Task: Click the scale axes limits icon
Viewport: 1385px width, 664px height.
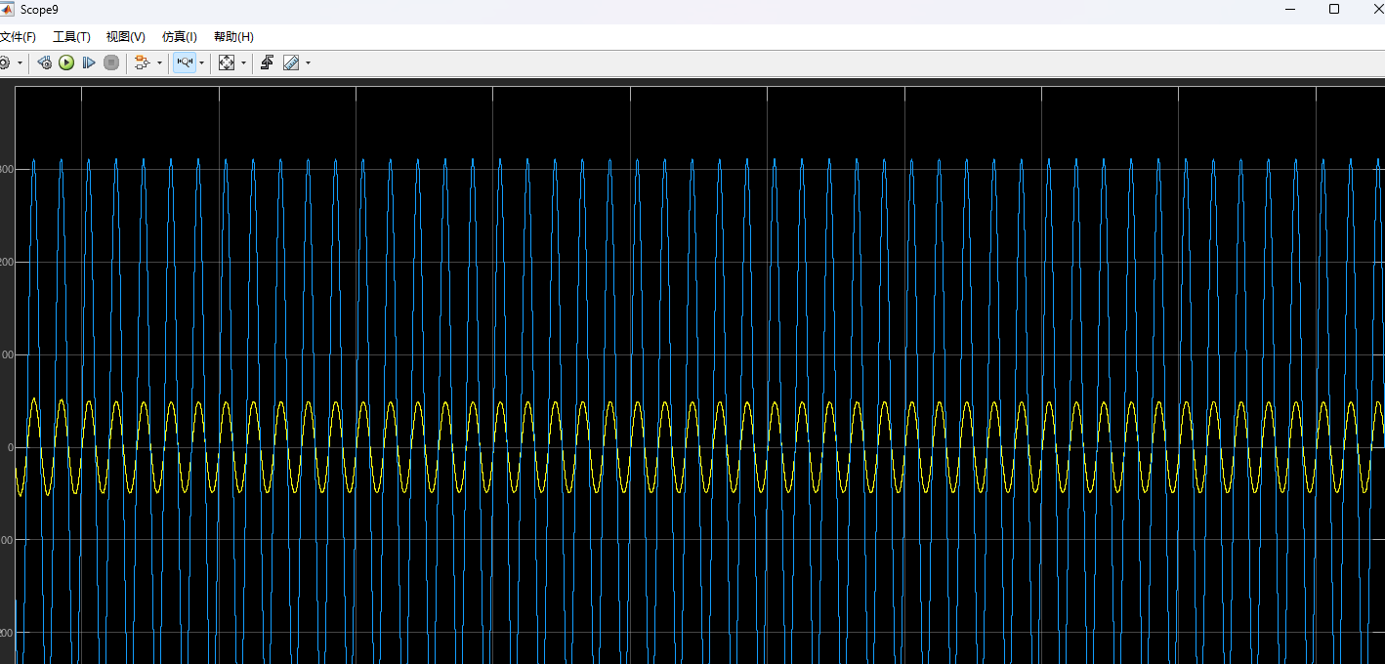Action: pos(227,62)
